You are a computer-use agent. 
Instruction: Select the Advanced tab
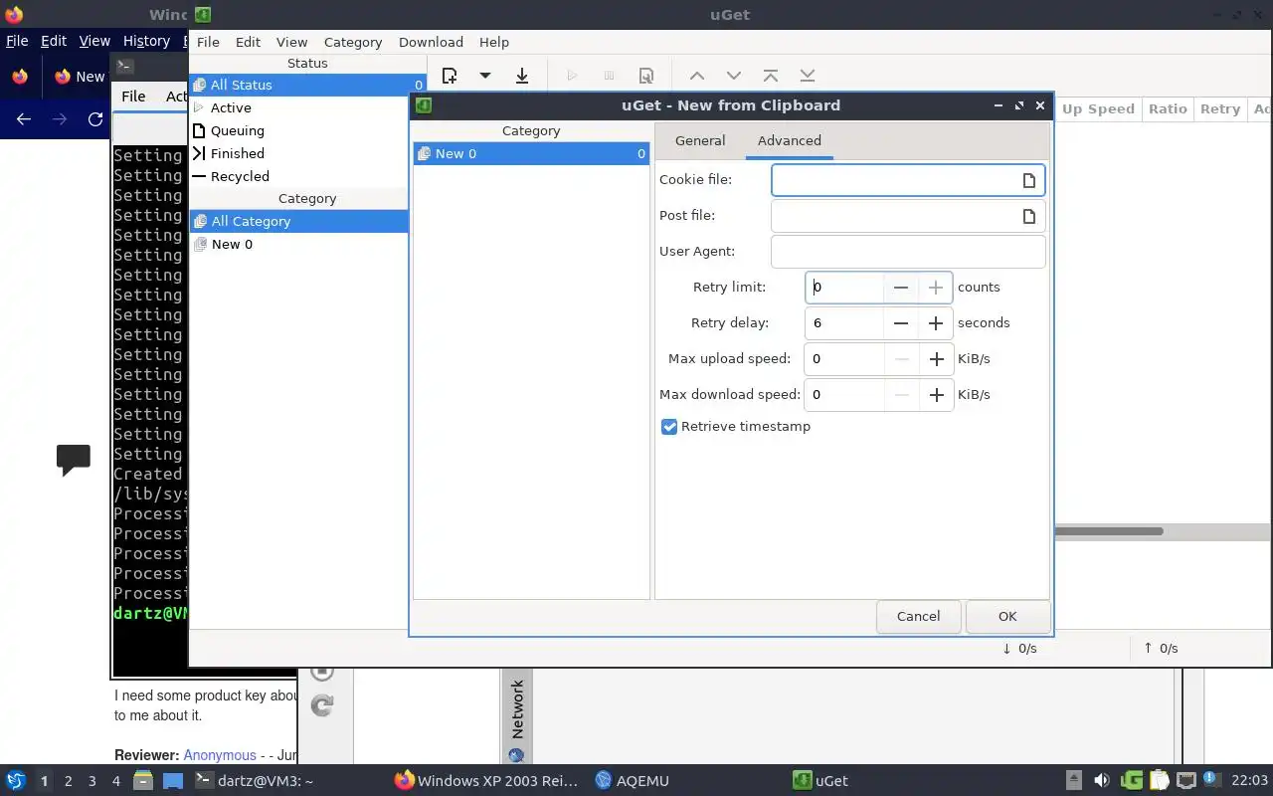tap(790, 140)
